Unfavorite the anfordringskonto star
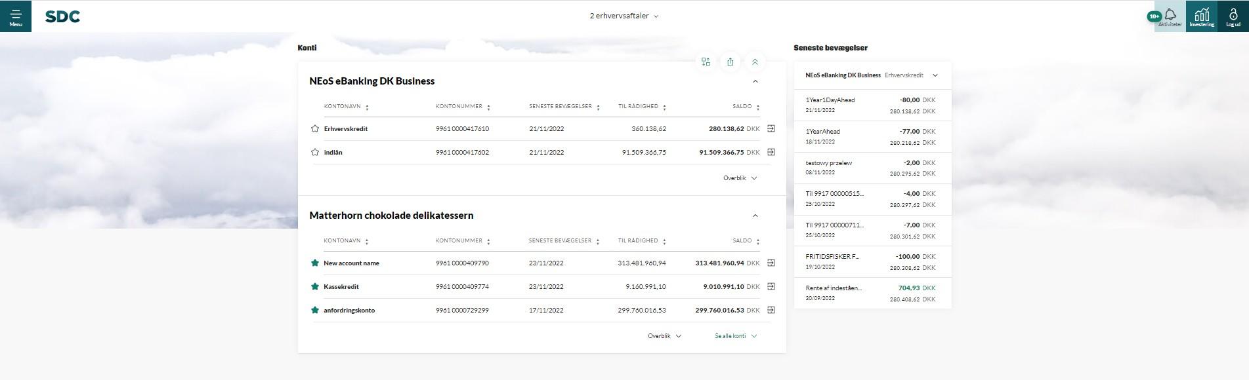The height and width of the screenshot is (380, 1249). (x=315, y=310)
